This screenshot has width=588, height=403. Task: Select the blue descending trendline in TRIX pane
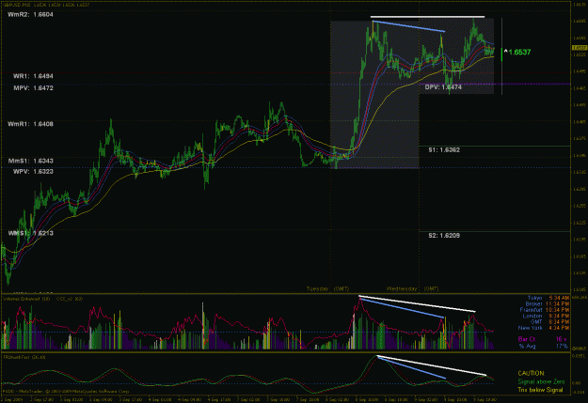(412, 368)
